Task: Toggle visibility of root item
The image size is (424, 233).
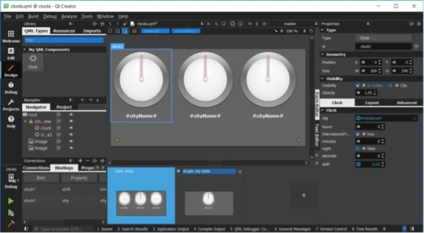Action: 71,115
